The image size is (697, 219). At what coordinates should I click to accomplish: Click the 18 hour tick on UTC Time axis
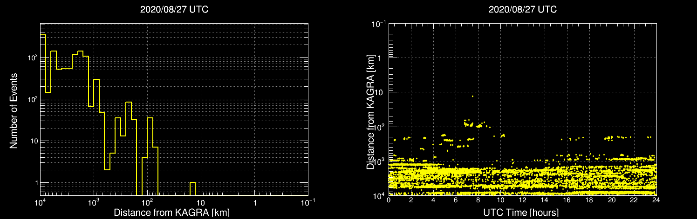pos(589,200)
